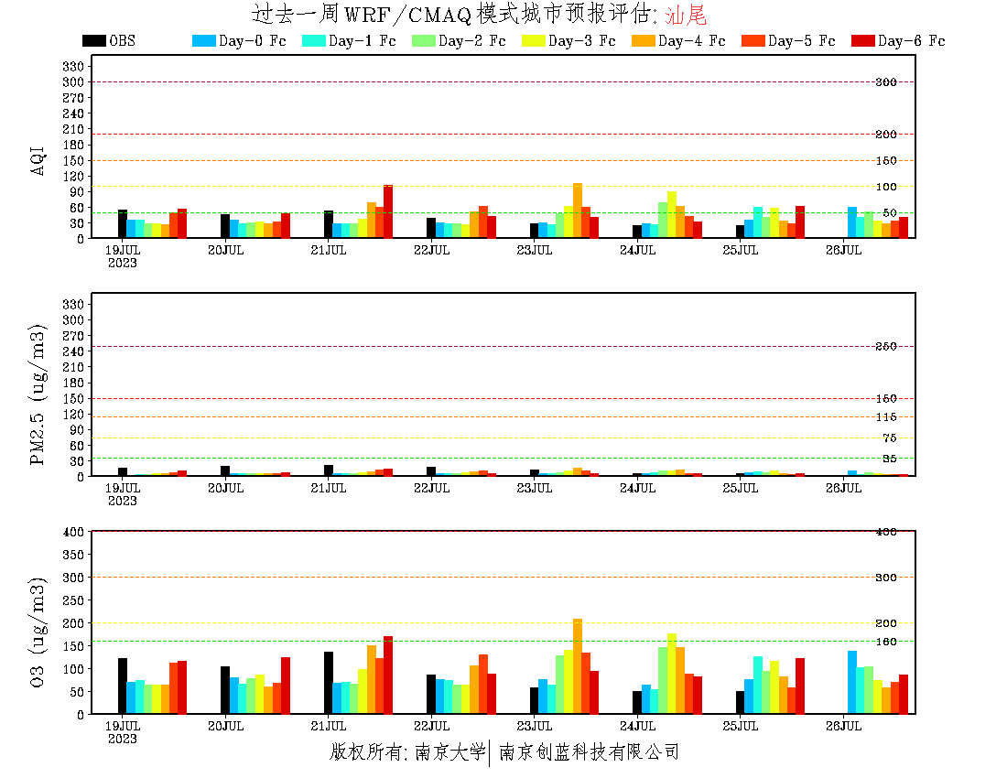The height and width of the screenshot is (778, 1007).
Task: Select the red Day-6 Fc legend swatch
Action: (863, 40)
